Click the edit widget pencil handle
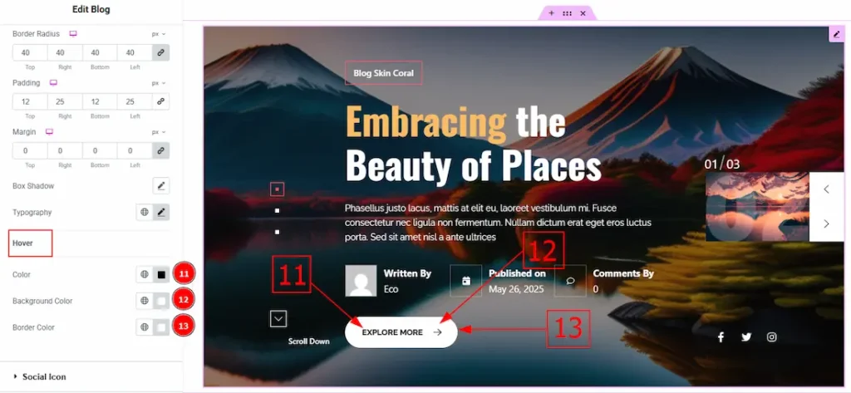Screen dimensions: 851x393 point(836,34)
